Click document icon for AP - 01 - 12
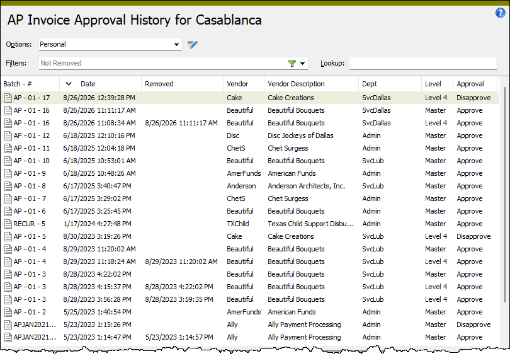510x356 pixels. point(8,135)
